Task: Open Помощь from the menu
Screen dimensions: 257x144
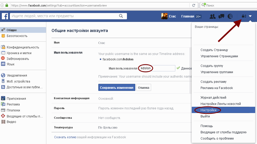Action: (207, 126)
